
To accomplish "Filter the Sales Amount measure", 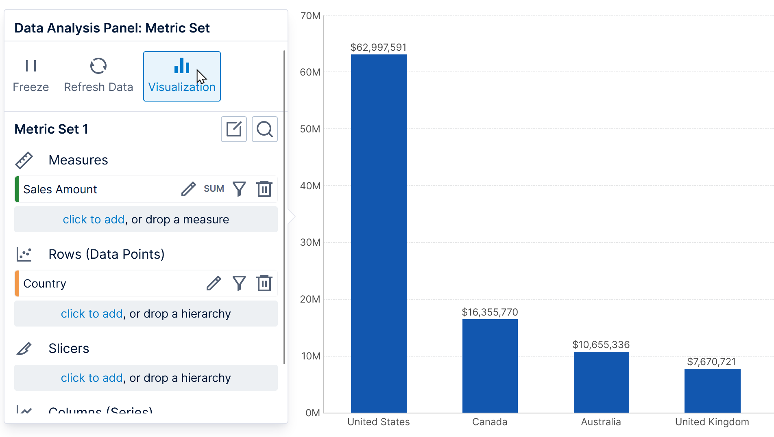I will pyautogui.click(x=239, y=189).
